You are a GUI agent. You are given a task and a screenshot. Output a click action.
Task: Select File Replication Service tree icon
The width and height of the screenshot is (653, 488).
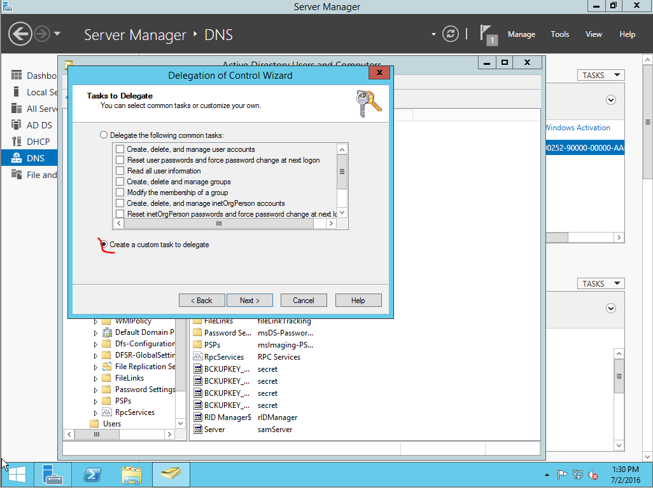pos(107,366)
